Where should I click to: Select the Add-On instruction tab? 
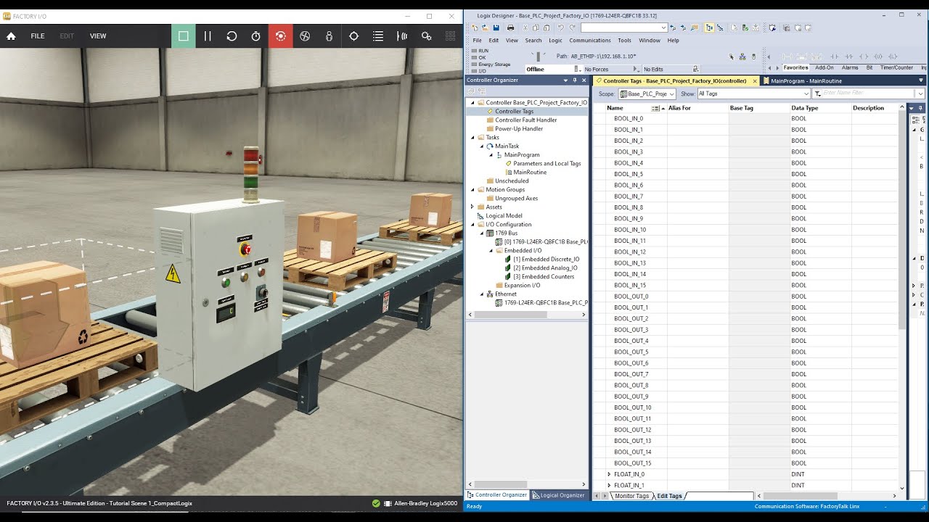pos(824,67)
